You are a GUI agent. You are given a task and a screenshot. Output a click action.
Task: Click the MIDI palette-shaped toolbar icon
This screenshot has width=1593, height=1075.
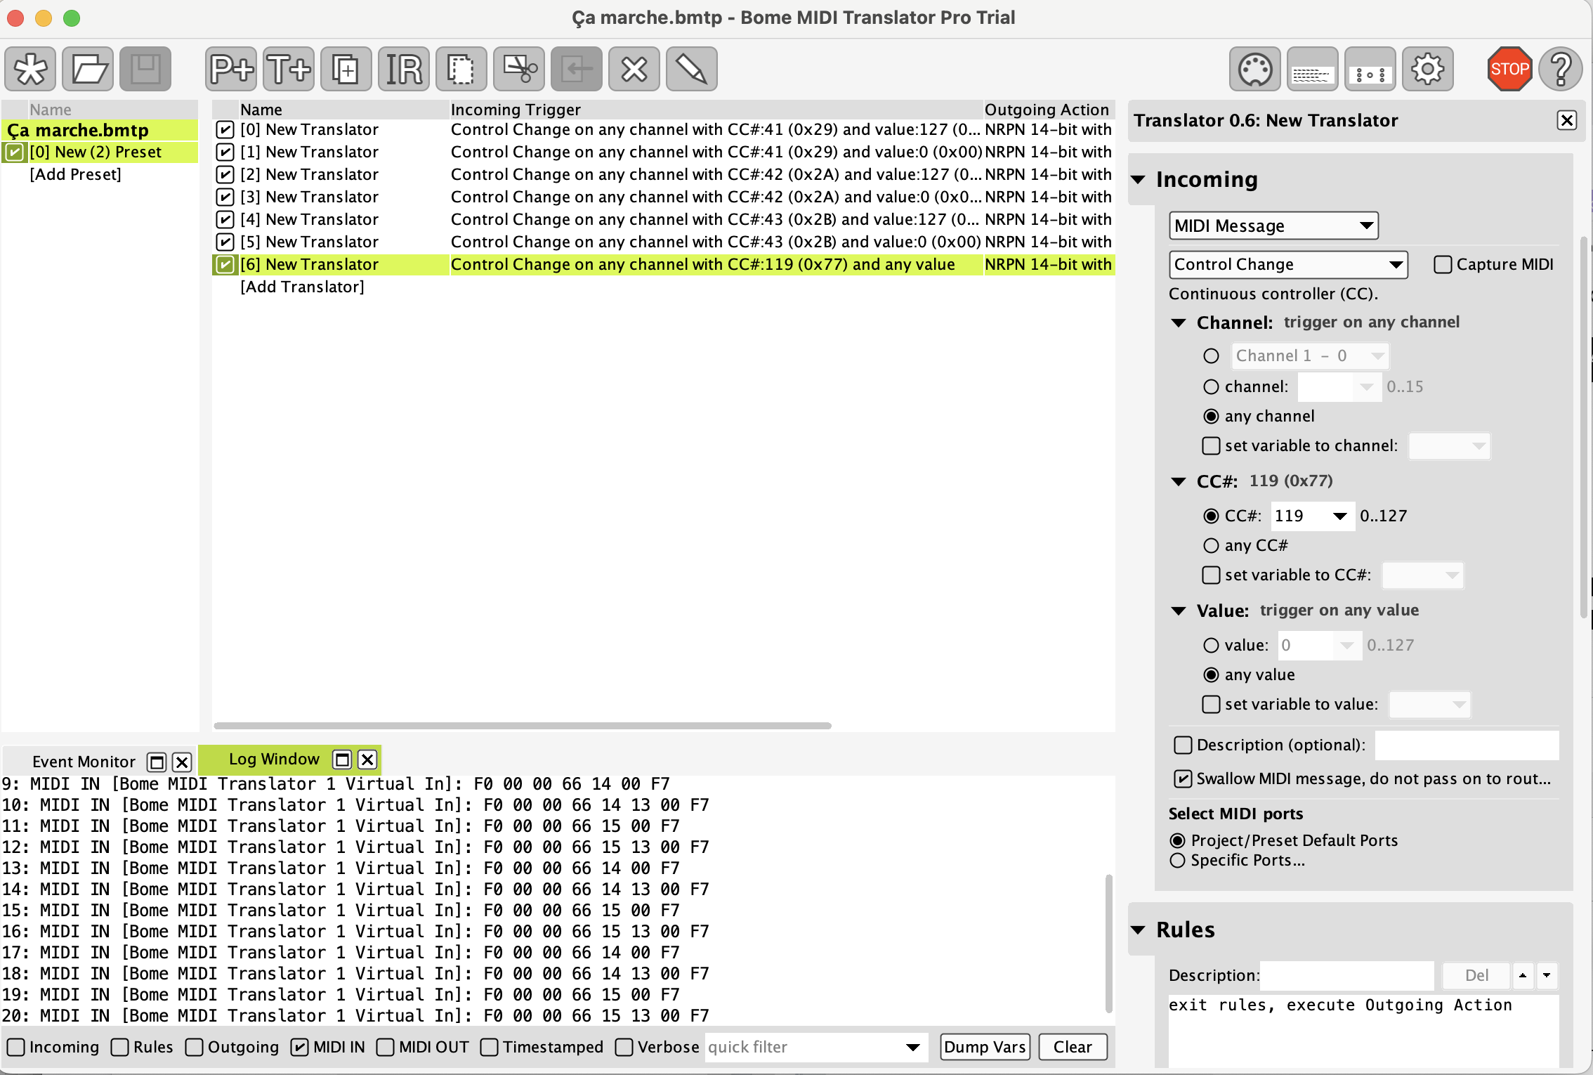tap(1254, 70)
